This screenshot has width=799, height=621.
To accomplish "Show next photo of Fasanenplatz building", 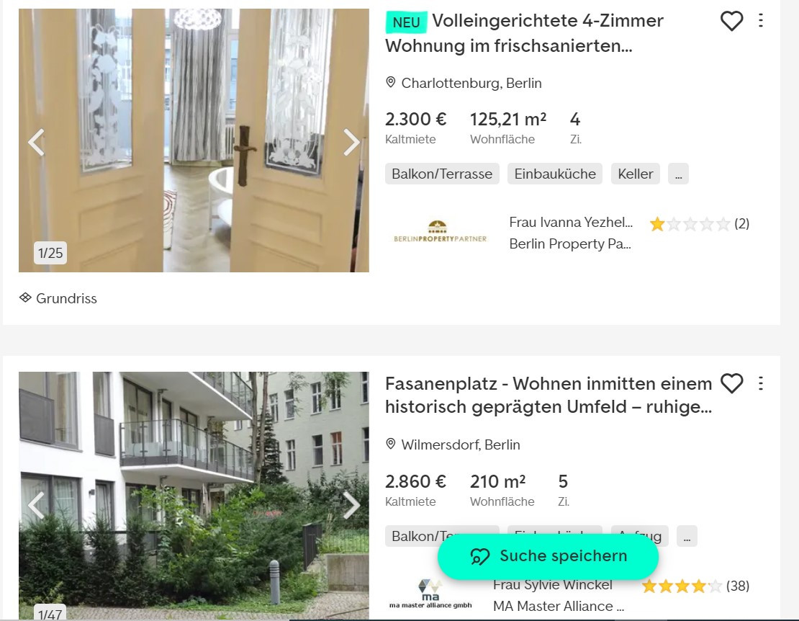I will 351,505.
